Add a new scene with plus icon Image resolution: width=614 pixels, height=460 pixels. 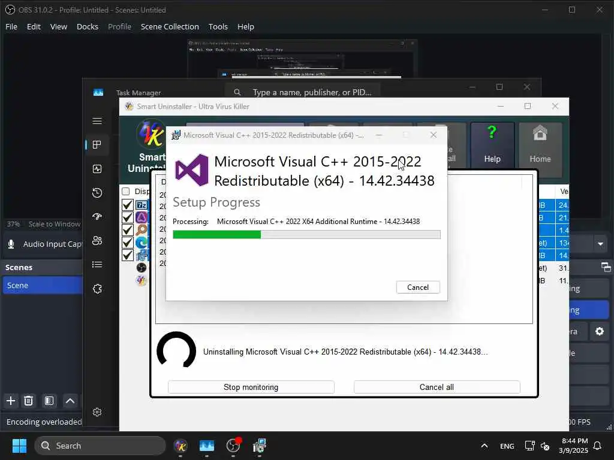(11, 401)
